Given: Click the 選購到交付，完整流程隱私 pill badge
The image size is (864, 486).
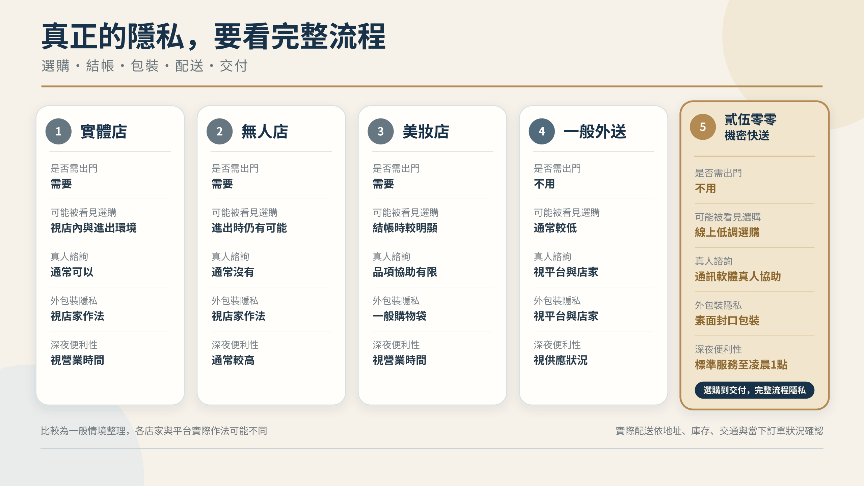Looking at the screenshot, I should 754,390.
